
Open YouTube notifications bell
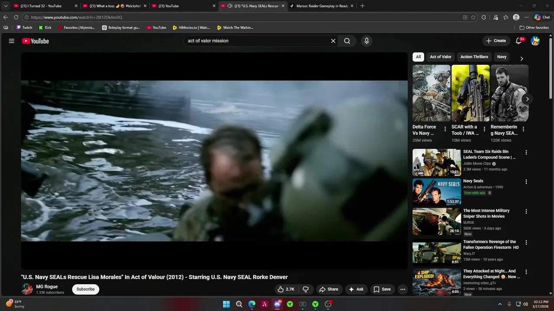click(x=519, y=41)
